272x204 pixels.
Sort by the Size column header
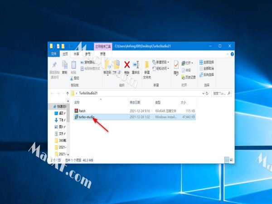[x=183, y=102]
